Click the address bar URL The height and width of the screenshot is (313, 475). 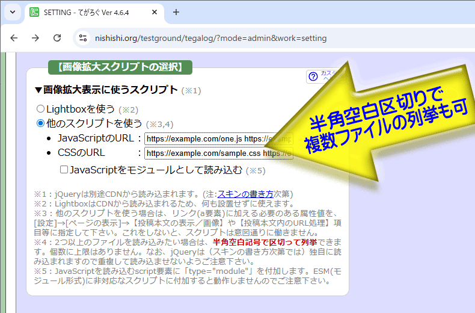click(210, 38)
